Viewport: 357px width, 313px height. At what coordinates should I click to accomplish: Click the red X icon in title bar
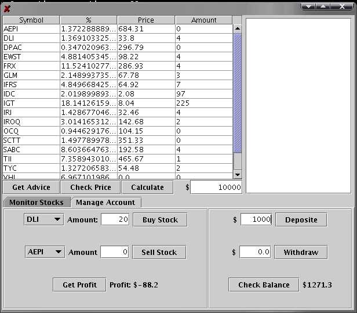click(7, 8)
